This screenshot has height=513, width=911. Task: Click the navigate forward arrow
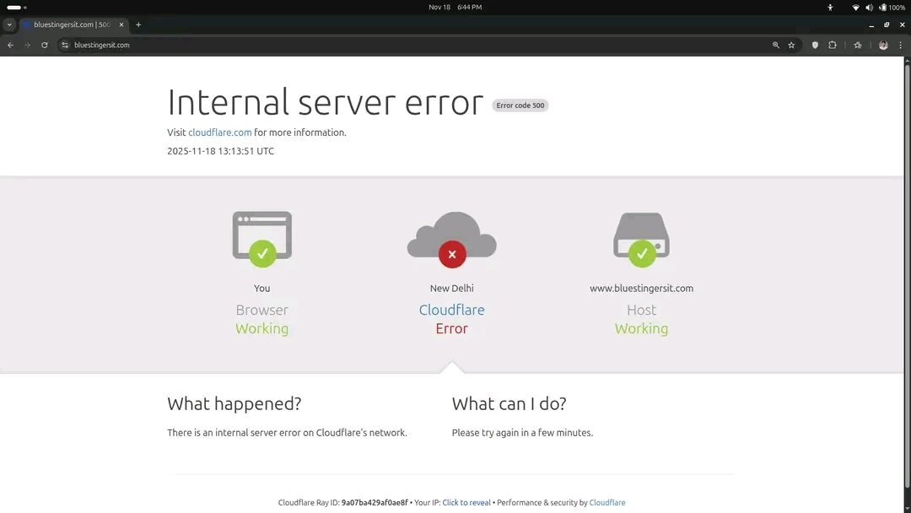click(x=28, y=45)
